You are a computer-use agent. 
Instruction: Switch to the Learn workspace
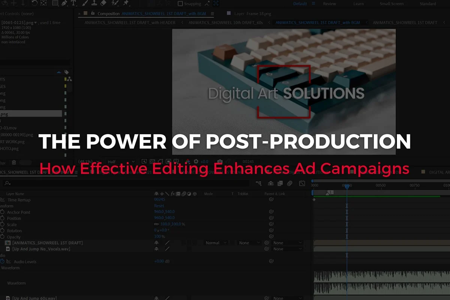pos(358,4)
